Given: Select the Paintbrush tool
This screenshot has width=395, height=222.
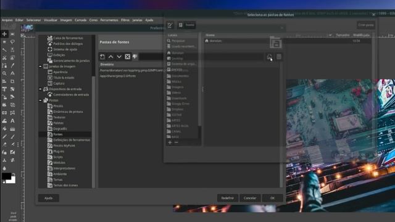Looking at the screenshot, I should pyautogui.click(x=12, y=137).
